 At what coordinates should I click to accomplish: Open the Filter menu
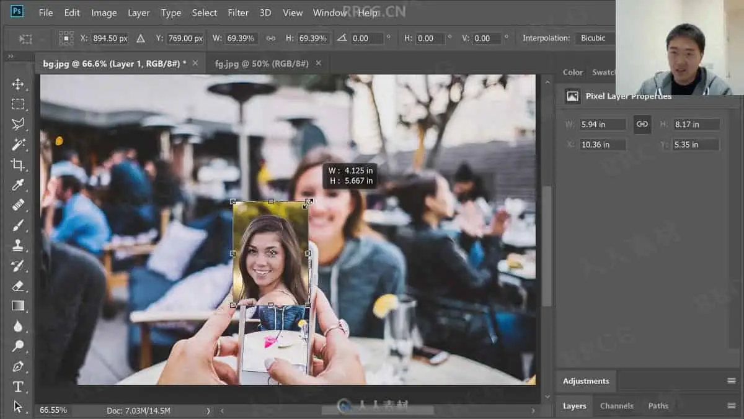coord(238,12)
